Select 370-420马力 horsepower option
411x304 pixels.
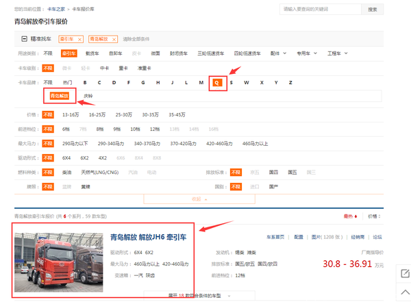(x=183, y=143)
